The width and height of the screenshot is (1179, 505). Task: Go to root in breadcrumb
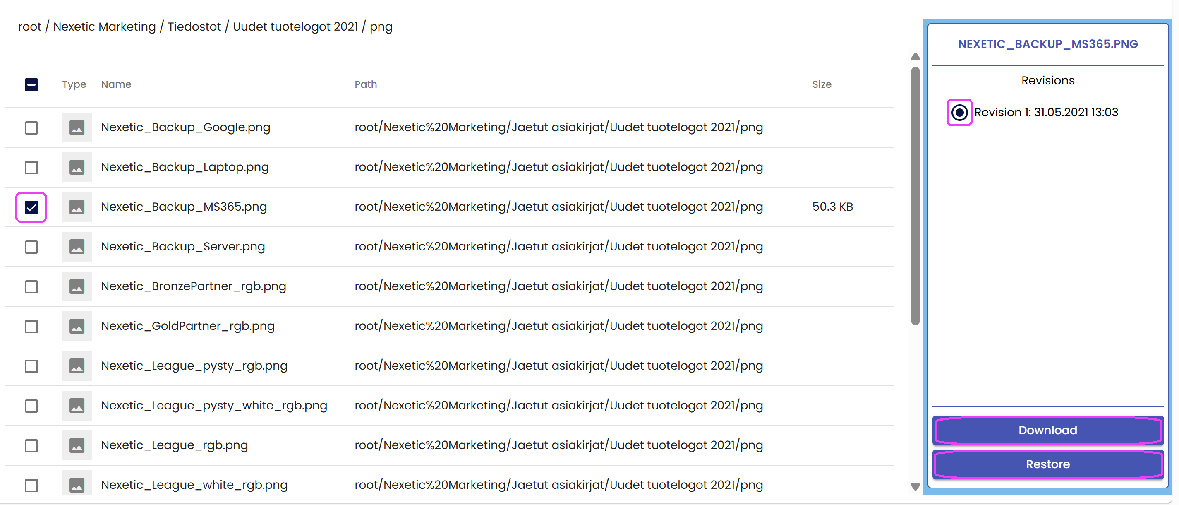30,26
